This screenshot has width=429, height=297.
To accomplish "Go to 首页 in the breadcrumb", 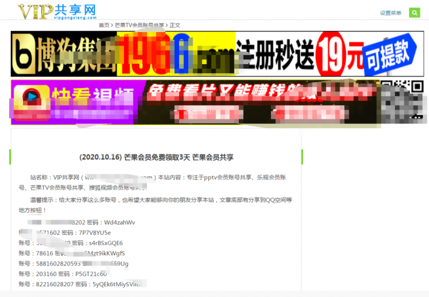I will 104,25.
